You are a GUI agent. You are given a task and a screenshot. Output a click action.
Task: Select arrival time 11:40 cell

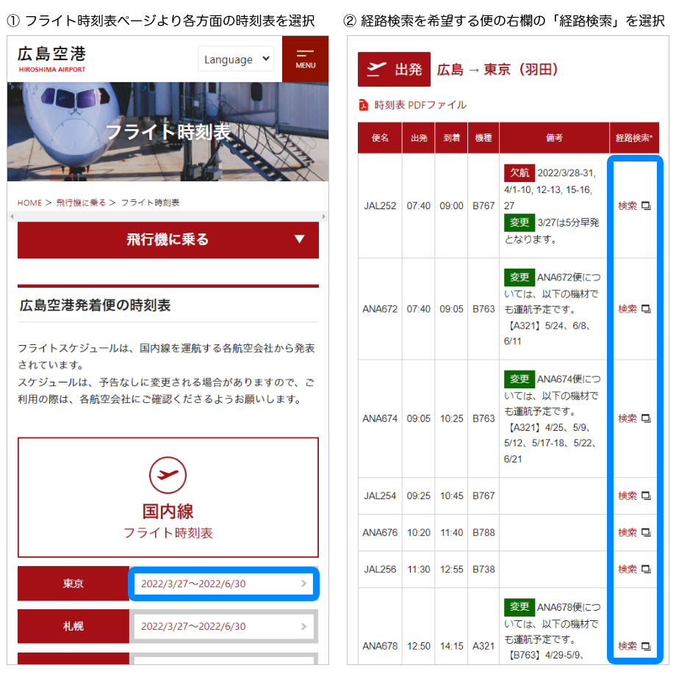point(452,532)
